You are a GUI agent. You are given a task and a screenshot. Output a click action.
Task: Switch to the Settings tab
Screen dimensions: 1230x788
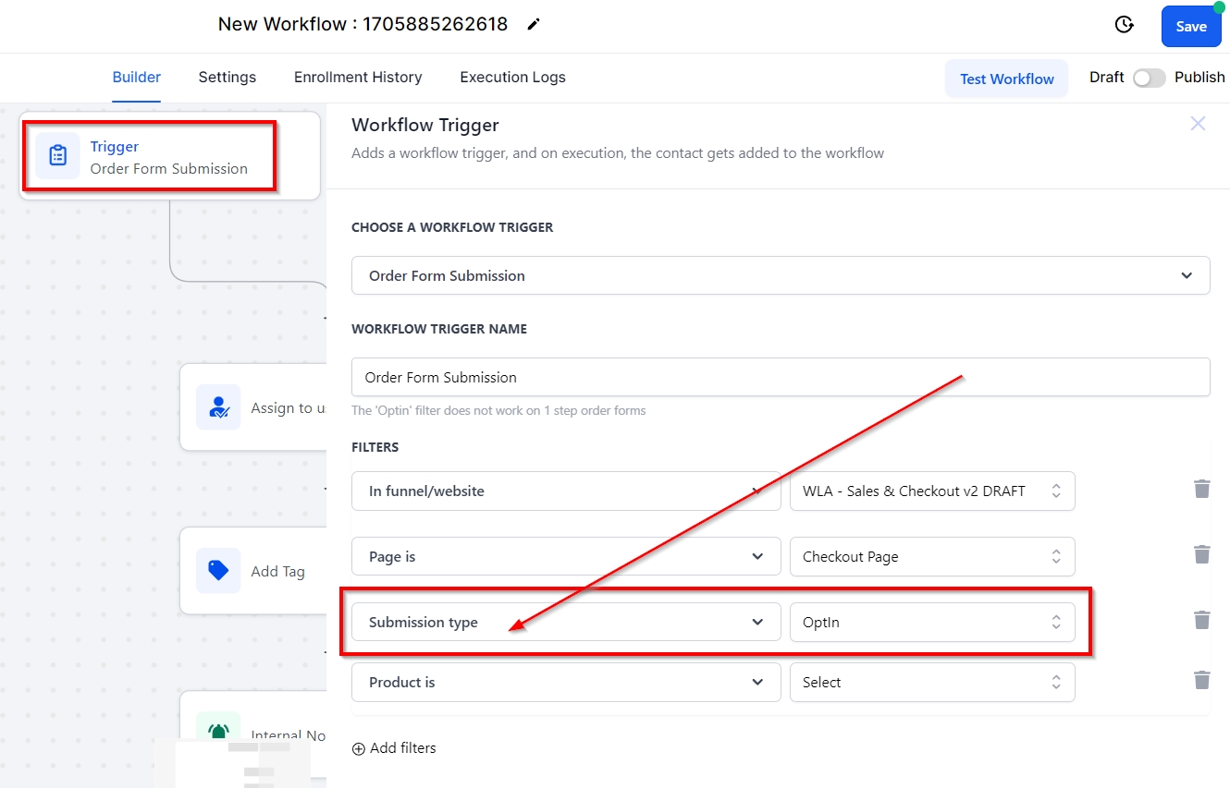coord(227,78)
